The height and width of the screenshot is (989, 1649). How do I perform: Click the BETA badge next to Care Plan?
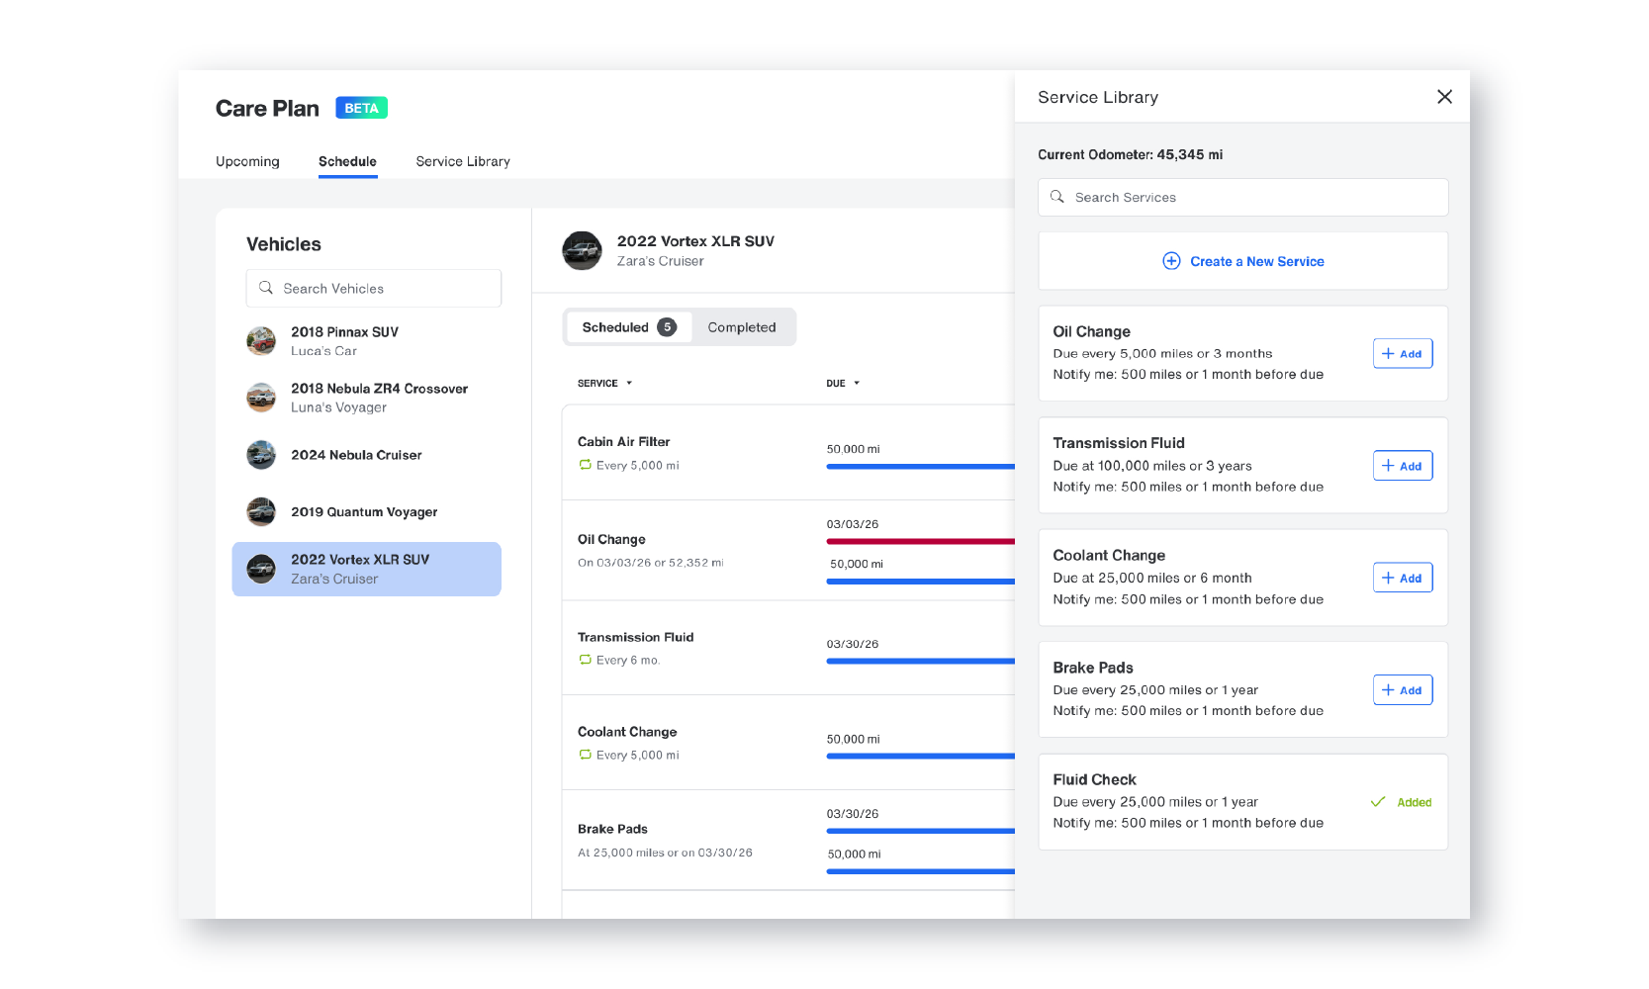(361, 108)
